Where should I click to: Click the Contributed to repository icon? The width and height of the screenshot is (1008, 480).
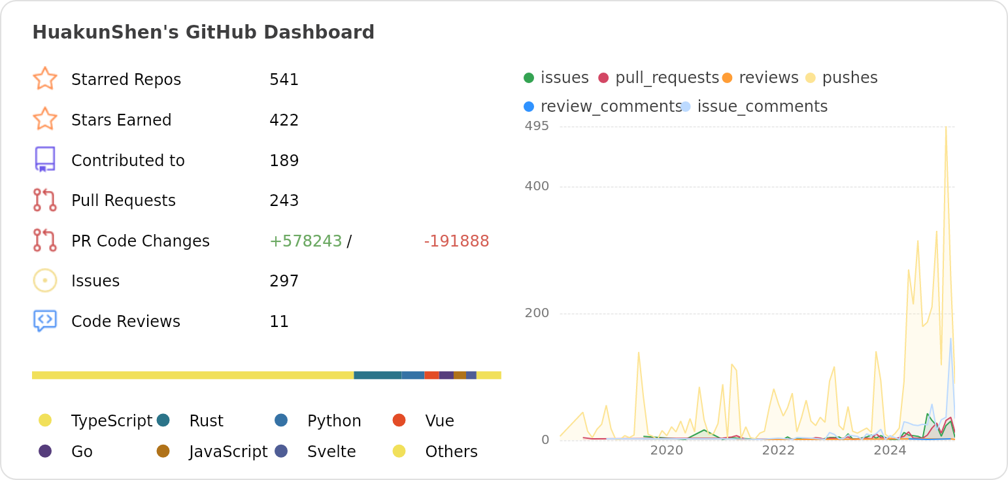click(x=44, y=160)
